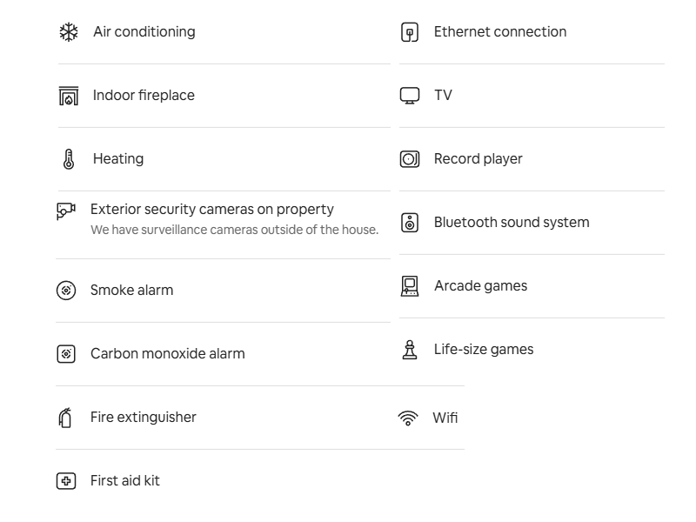The image size is (696, 522).
Task: Click the Arcade games machine icon
Action: pos(409,286)
